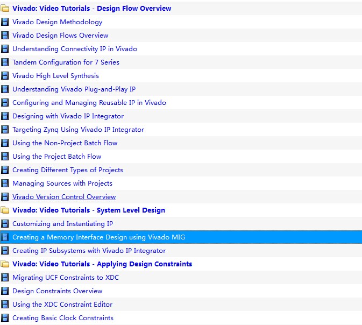362x325 pixels.
Task: Click the film icon for Creating Basic Clock Constraints
Action: 5,318
